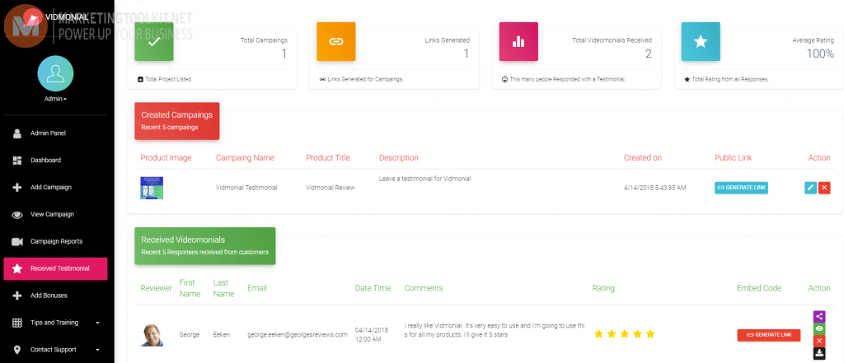Toggle view with green eye icon for George
Viewport: 844px width, 363px height.
click(819, 328)
